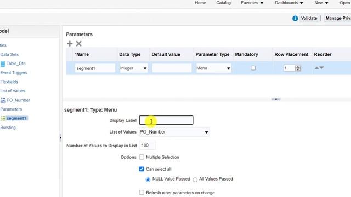This screenshot has width=351, height=197.
Task: Select Table_DM data set in tree
Action: click(16, 63)
